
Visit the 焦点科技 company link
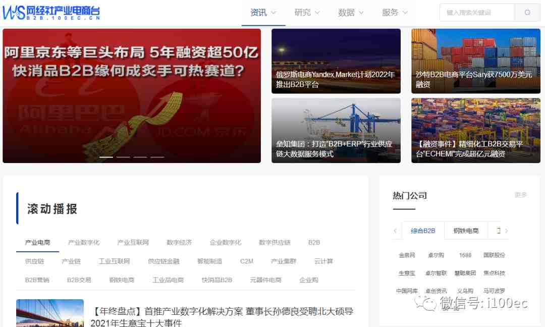click(x=494, y=273)
